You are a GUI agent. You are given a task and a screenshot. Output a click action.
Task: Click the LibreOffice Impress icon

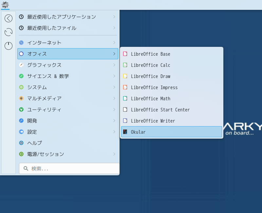point(125,87)
